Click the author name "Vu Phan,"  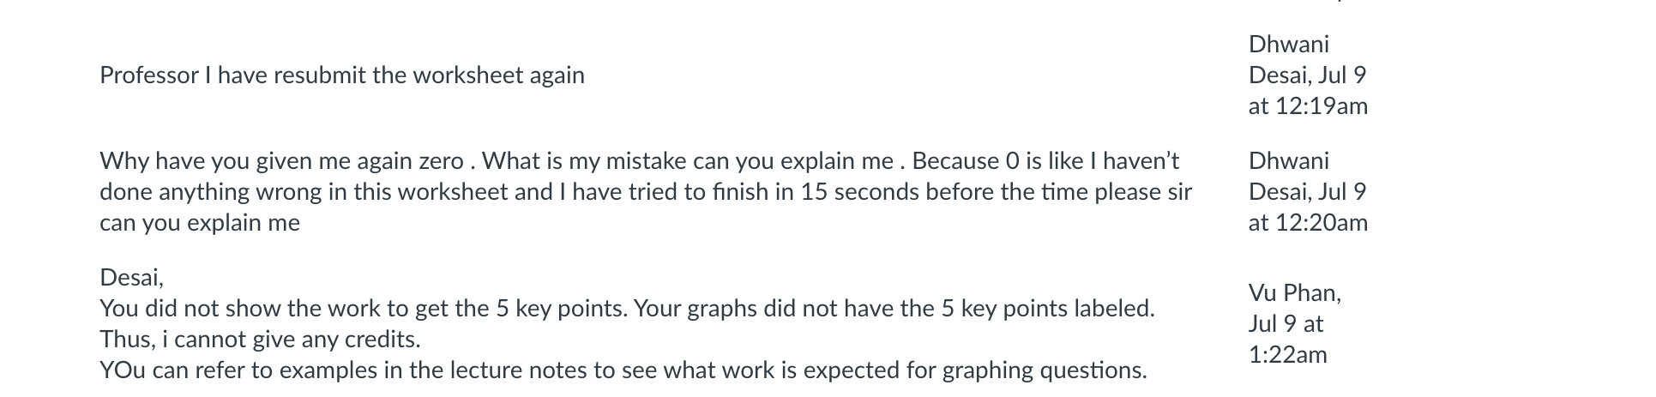(x=1295, y=293)
